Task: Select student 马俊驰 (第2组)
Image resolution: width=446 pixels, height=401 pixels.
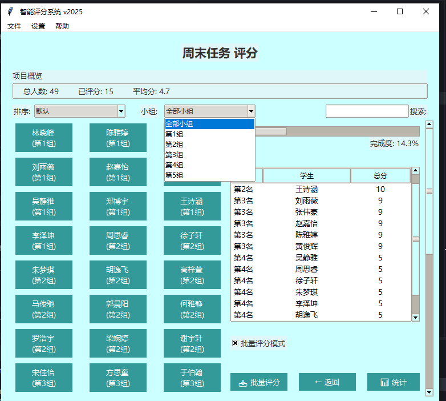Action: (44, 309)
